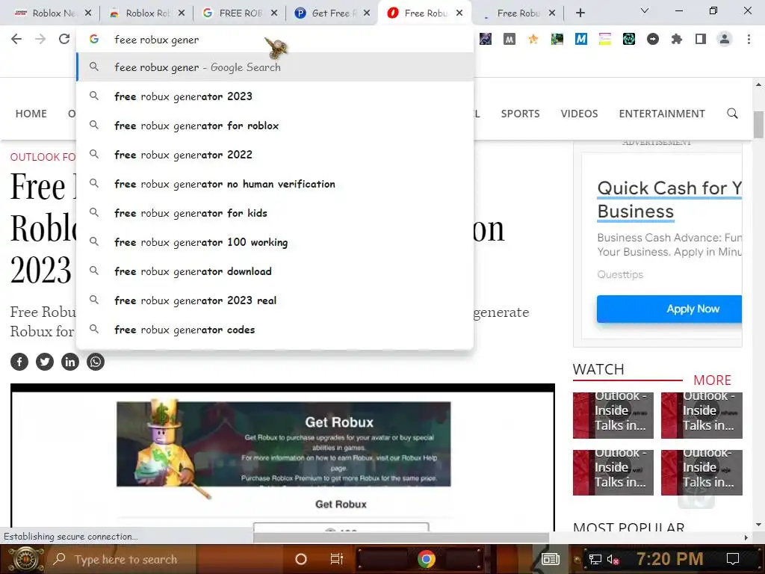
Task: Choose suggestion 'free robux generator 2022'
Action: point(275,155)
